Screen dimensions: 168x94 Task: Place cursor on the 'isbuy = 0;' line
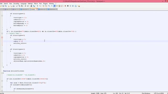click(18, 41)
